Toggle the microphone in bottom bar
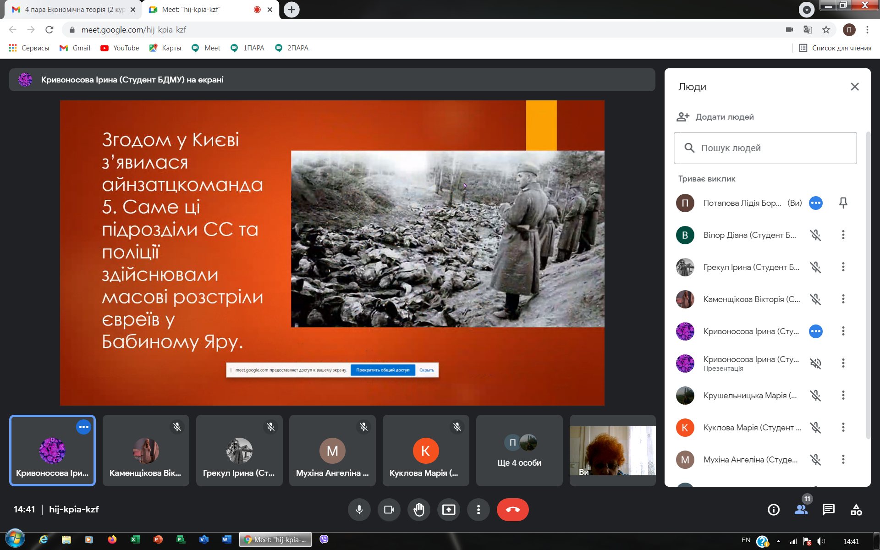This screenshot has width=880, height=550. (359, 510)
